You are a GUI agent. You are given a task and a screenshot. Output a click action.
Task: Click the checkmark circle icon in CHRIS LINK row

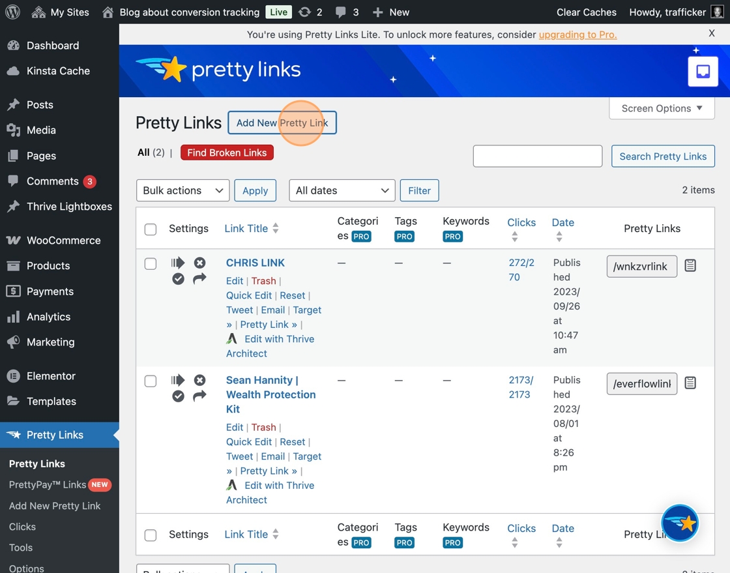(x=178, y=279)
